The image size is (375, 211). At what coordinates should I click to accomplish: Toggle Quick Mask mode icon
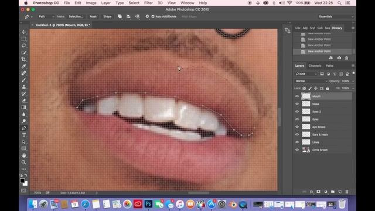(x=23, y=190)
